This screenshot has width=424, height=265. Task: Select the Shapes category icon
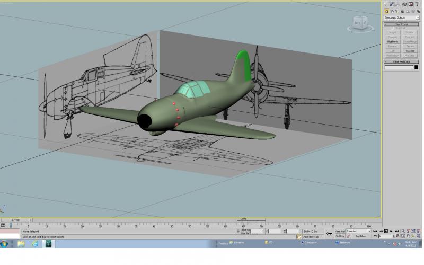pyautogui.click(x=392, y=12)
